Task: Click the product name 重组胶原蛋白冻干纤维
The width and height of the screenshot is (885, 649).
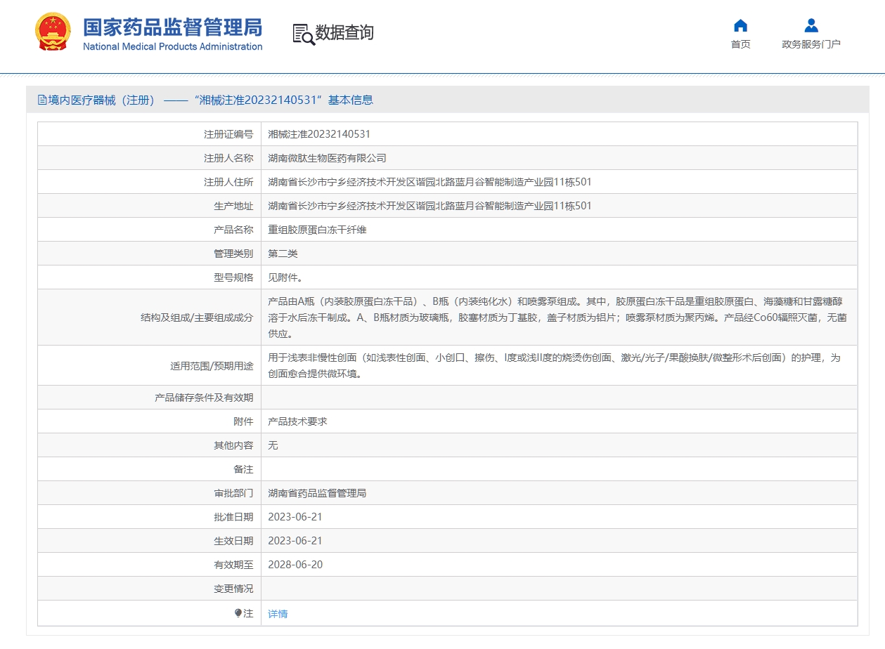Action: pos(317,230)
